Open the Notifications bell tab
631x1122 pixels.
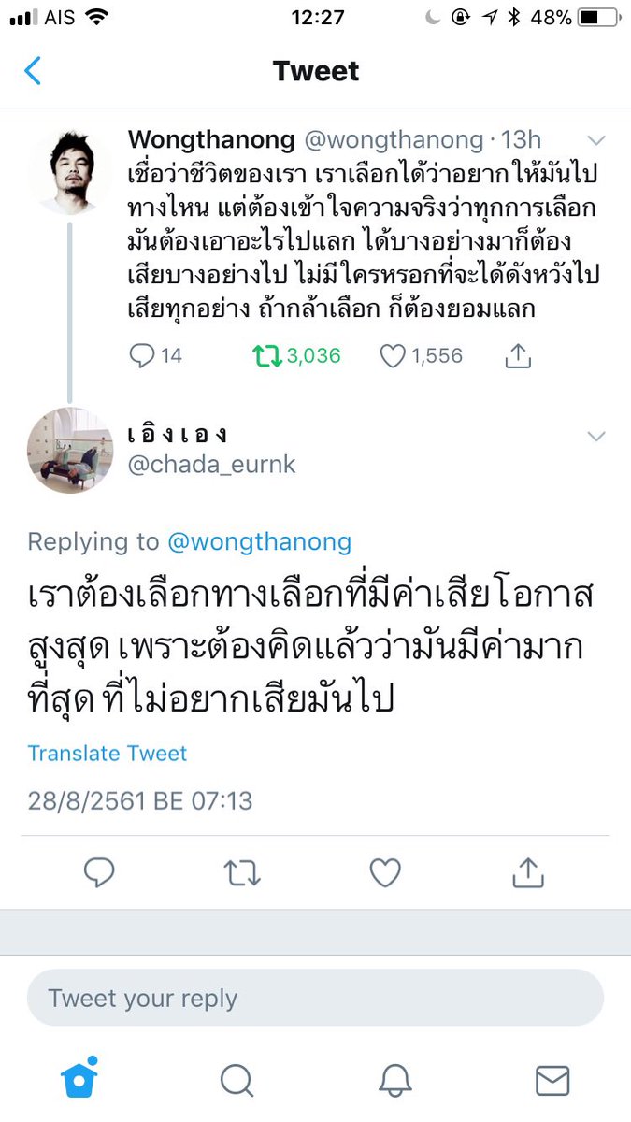395,1080
